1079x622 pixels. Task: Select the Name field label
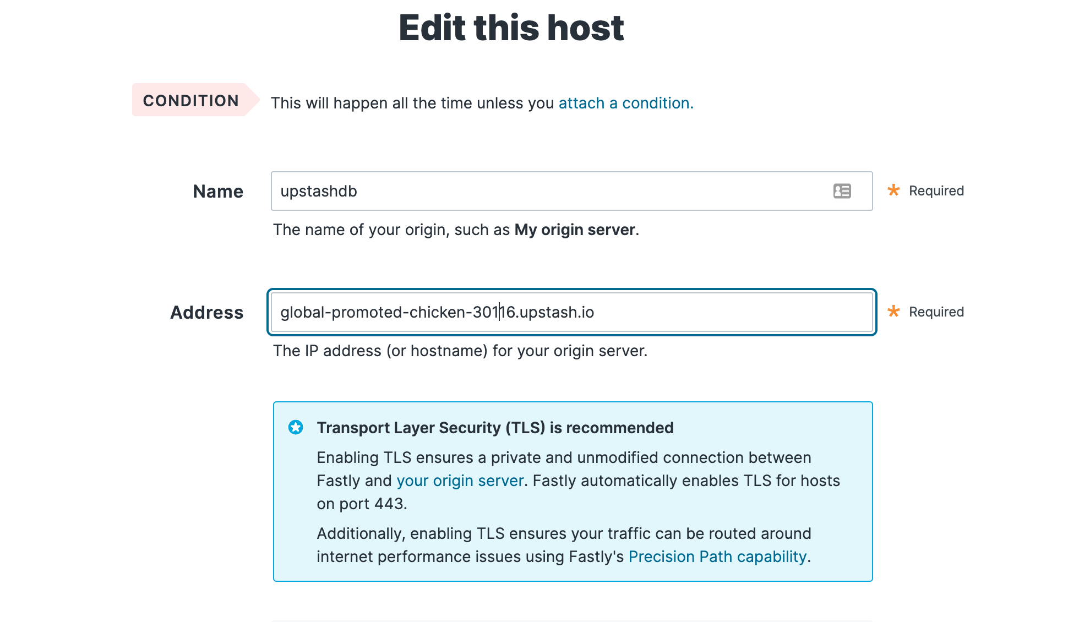218,191
